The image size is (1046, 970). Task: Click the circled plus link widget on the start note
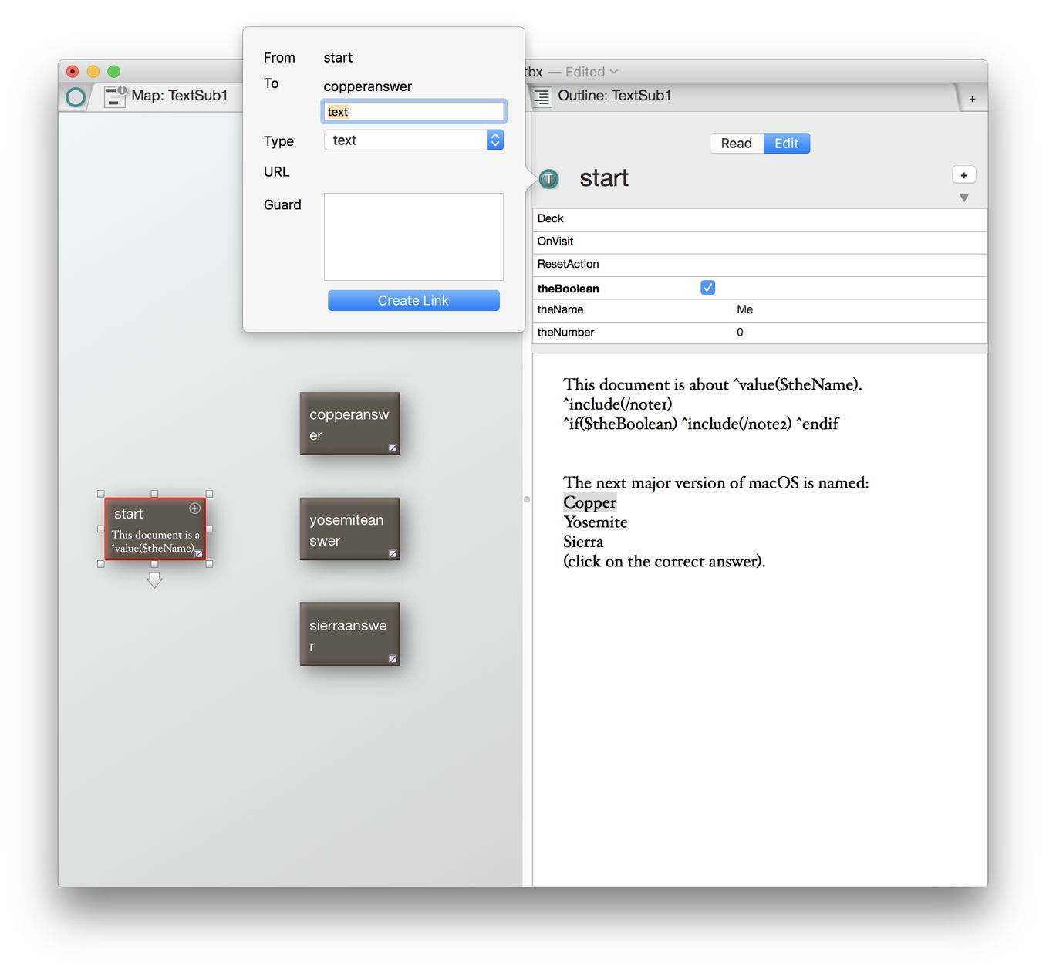(x=194, y=509)
